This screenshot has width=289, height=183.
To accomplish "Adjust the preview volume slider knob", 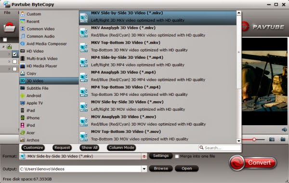I will pos(254,140).
